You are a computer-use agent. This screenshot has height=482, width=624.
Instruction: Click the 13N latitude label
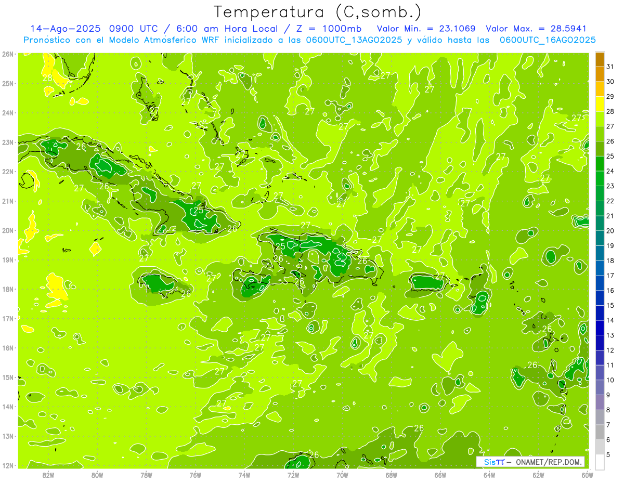point(7,436)
